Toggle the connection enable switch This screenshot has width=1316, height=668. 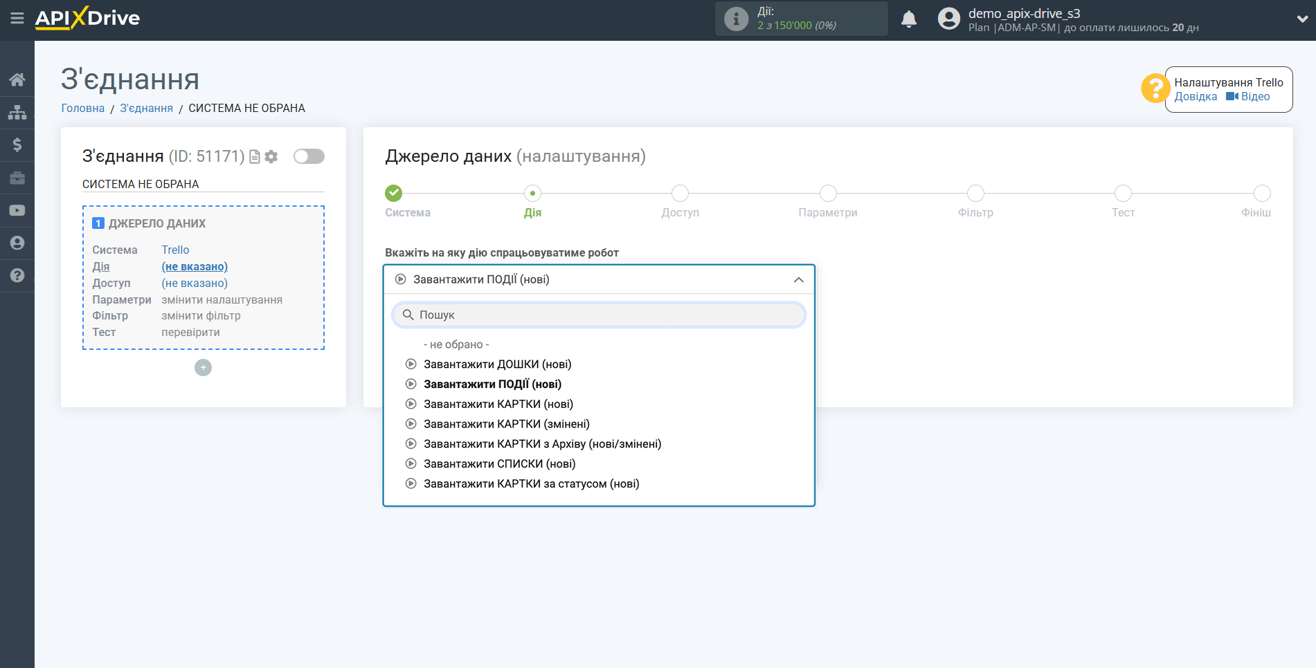[309, 156]
